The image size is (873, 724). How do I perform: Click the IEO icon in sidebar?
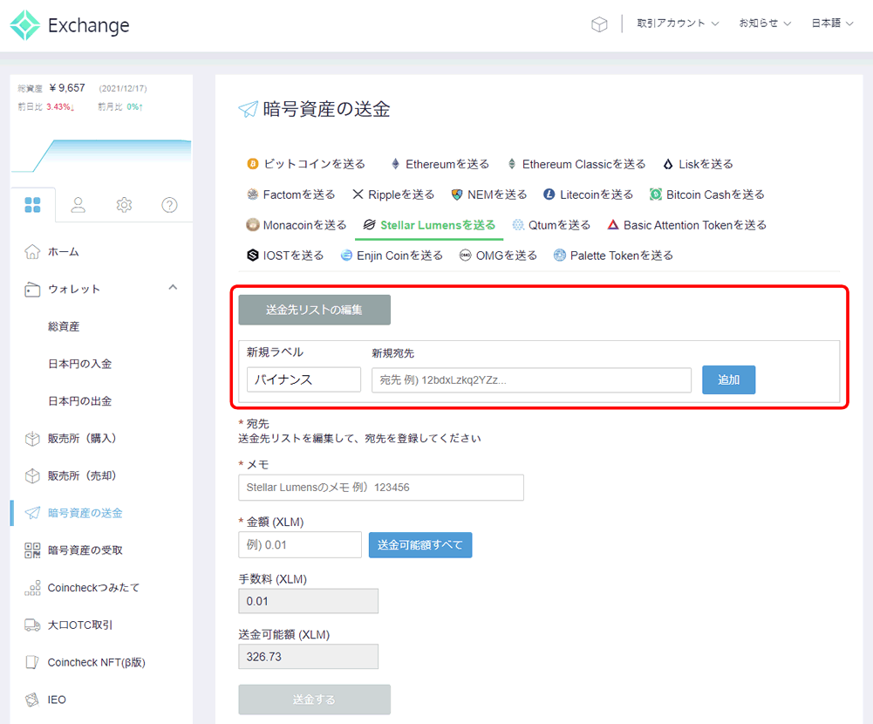(x=32, y=700)
